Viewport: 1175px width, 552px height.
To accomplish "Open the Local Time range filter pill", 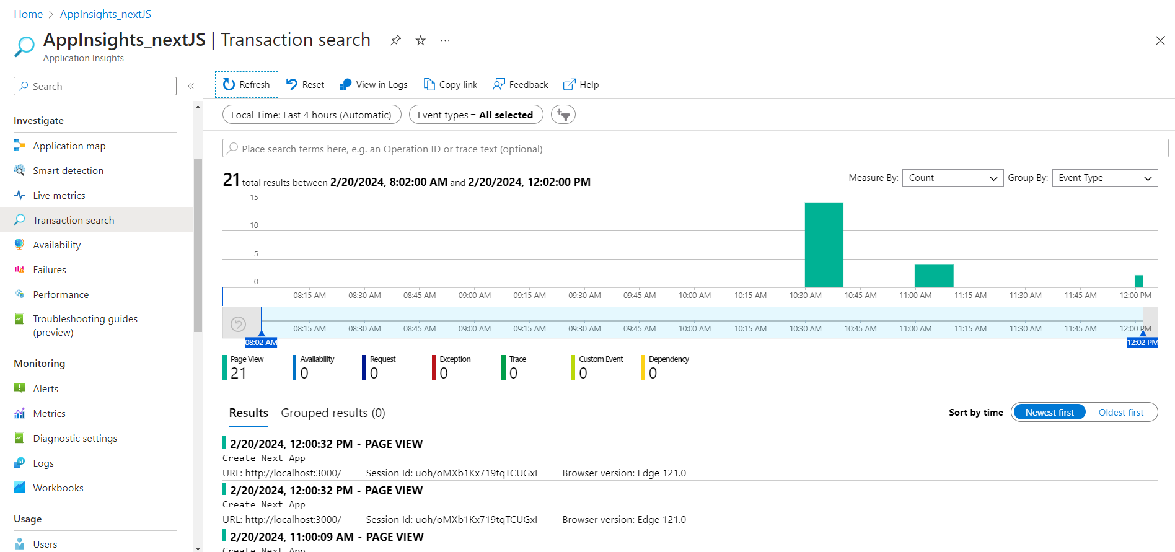I will coord(312,115).
